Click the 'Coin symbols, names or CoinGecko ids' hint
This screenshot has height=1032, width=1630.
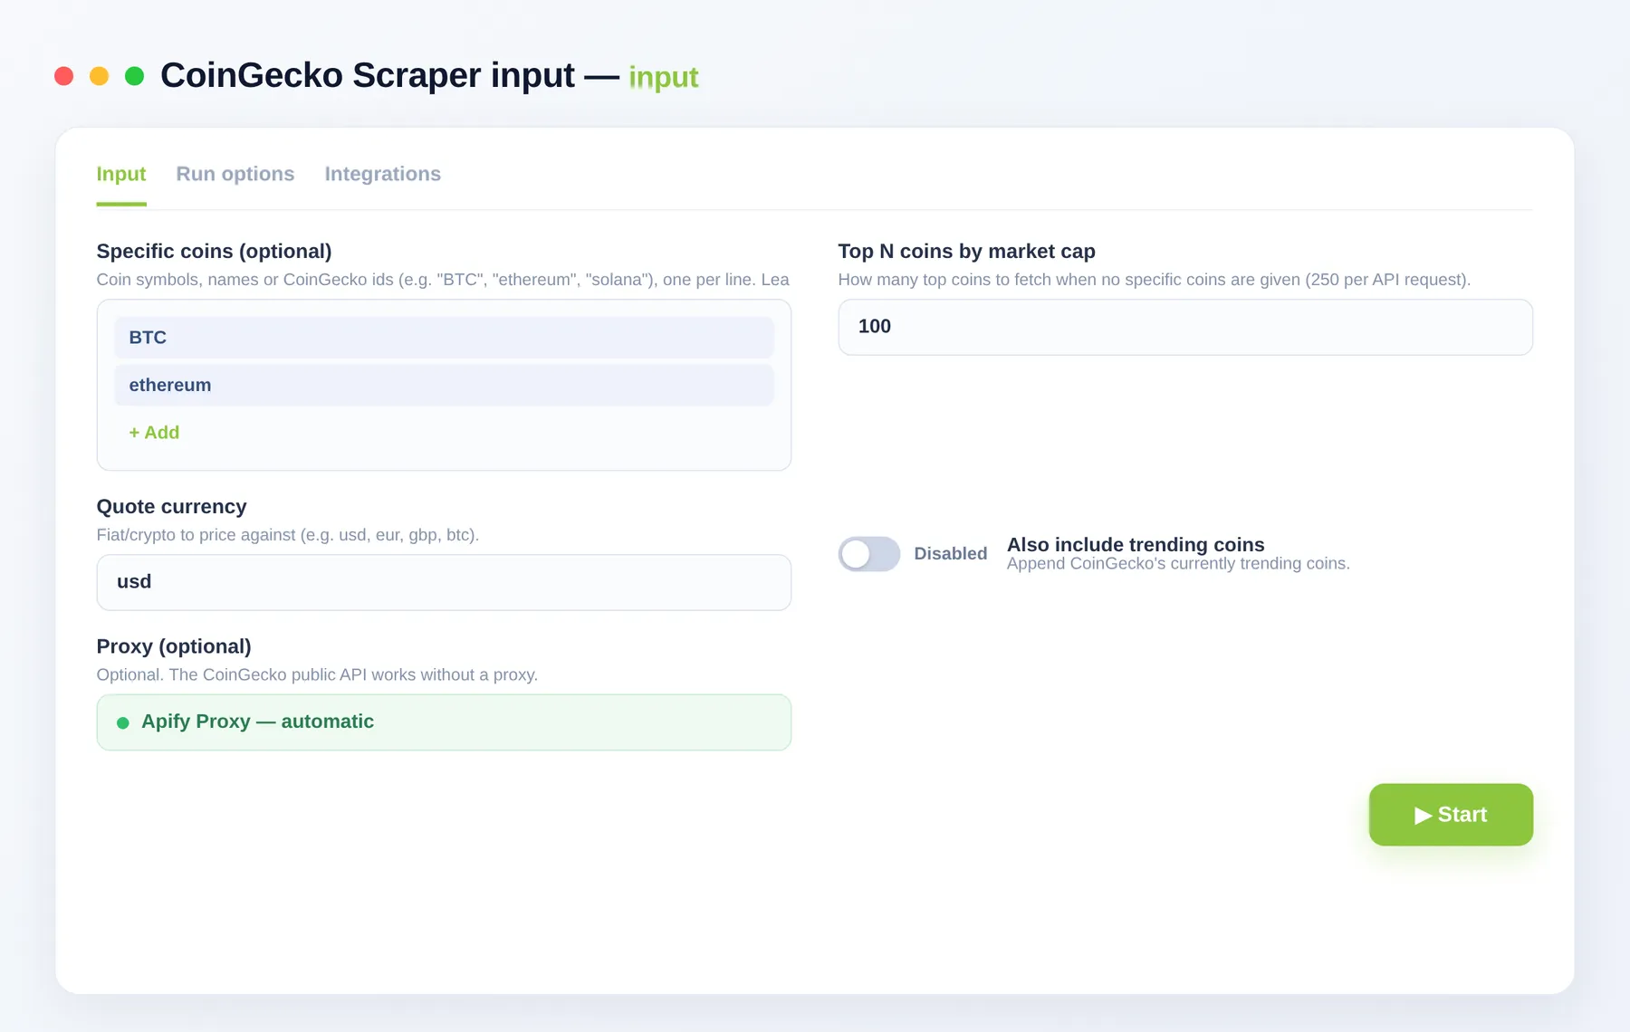(x=443, y=280)
